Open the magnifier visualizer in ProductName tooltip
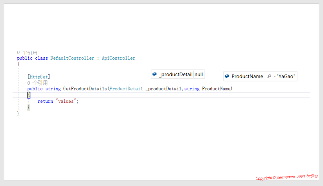Image resolution: width=323 pixels, height=186 pixels. (x=269, y=77)
